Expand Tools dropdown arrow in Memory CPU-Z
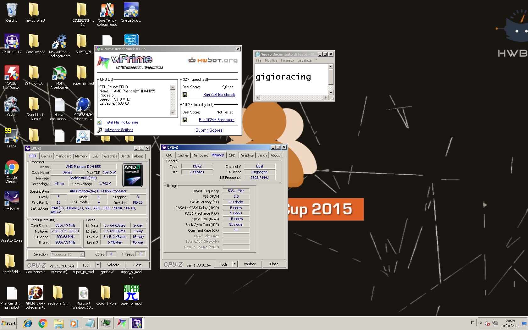Viewport: 528px width, 330px height. [234, 264]
